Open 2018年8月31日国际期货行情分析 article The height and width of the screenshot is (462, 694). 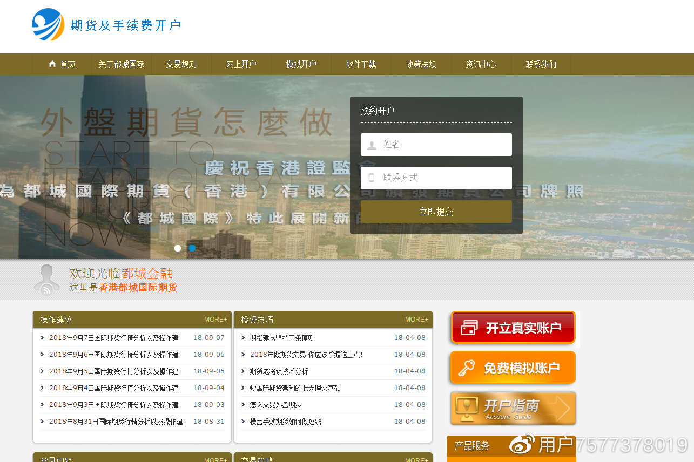[x=116, y=422]
